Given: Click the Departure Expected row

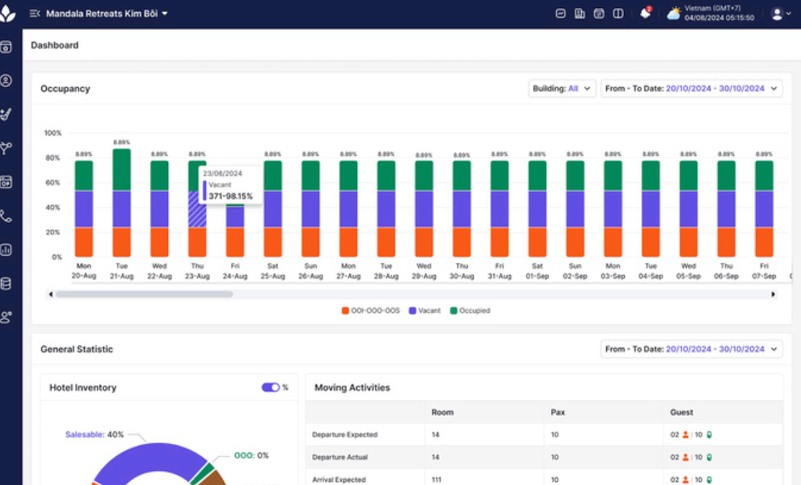Looking at the screenshot, I should click(x=345, y=435).
